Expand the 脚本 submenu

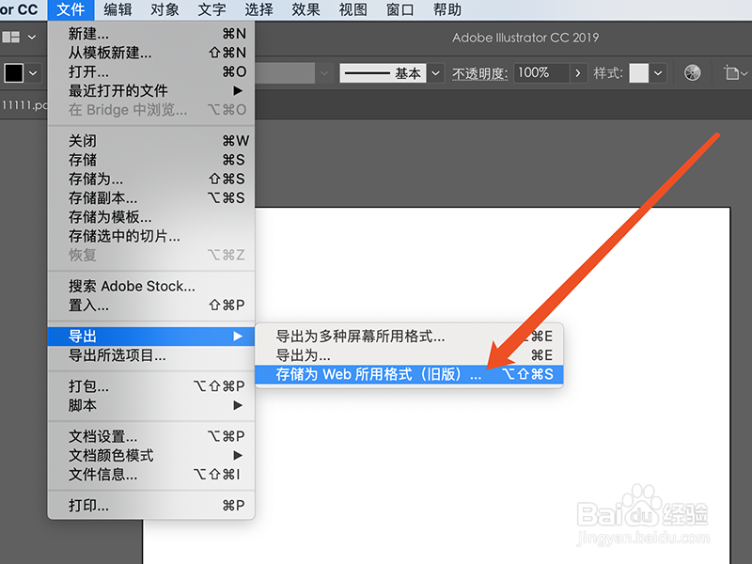(151, 405)
